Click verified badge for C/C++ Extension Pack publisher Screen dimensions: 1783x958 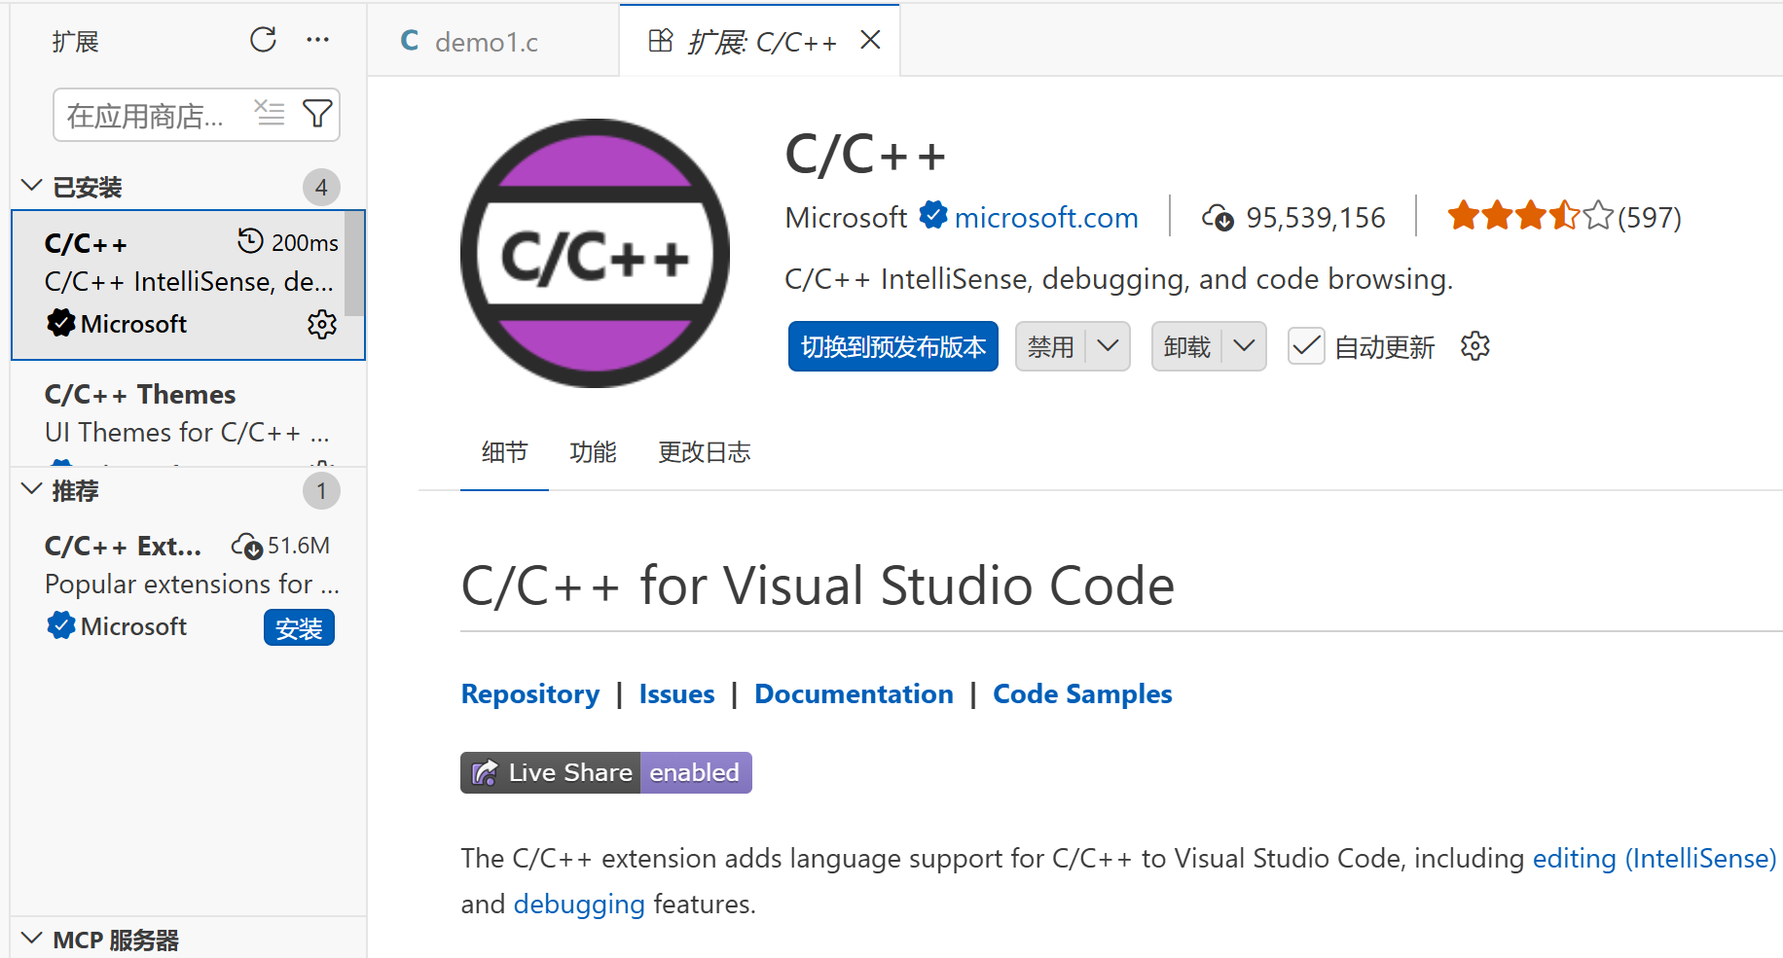pos(60,625)
